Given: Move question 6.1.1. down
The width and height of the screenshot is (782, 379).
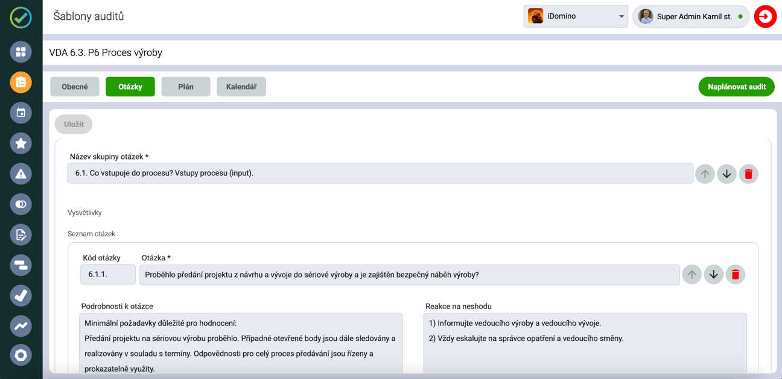Looking at the screenshot, I should pyautogui.click(x=713, y=275).
